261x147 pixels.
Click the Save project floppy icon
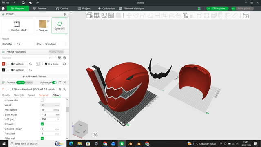pos(24,3)
